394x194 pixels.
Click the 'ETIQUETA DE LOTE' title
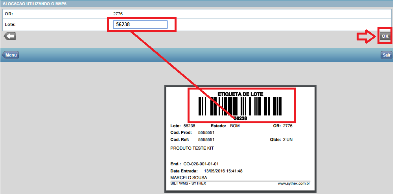(x=240, y=94)
